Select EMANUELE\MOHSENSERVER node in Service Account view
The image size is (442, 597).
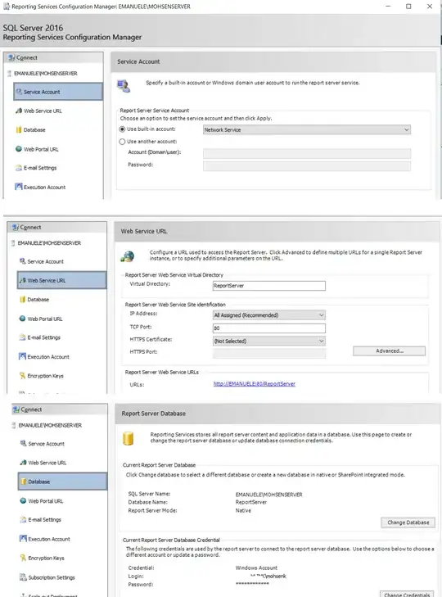[x=45, y=74]
